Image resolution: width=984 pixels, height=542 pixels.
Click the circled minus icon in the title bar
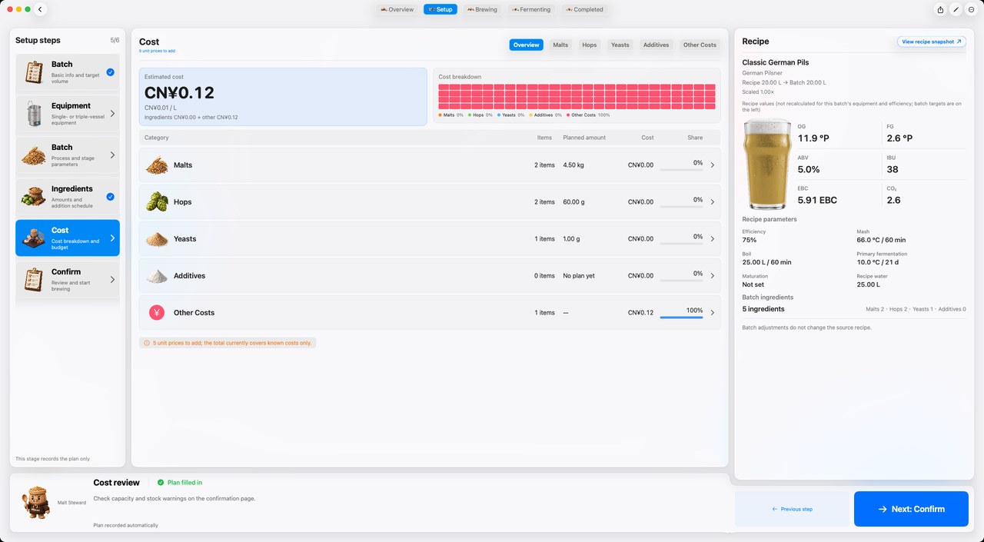pyautogui.click(x=971, y=9)
